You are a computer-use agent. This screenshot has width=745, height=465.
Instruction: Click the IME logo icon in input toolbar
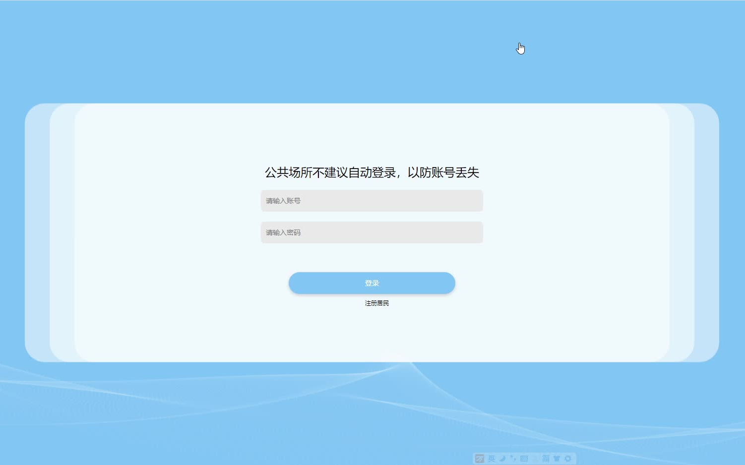click(480, 459)
